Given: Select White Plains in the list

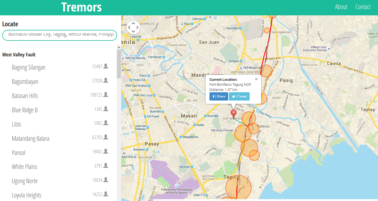Looking at the screenshot, I should [x=24, y=167].
